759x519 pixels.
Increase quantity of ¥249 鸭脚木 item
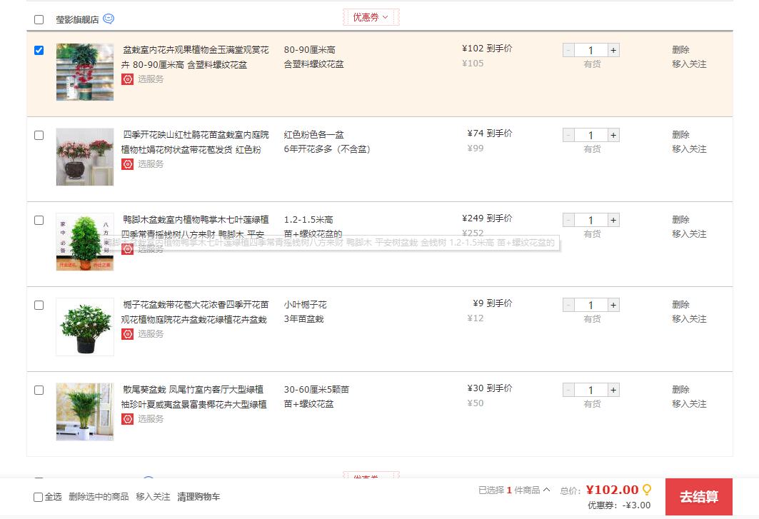pos(613,221)
